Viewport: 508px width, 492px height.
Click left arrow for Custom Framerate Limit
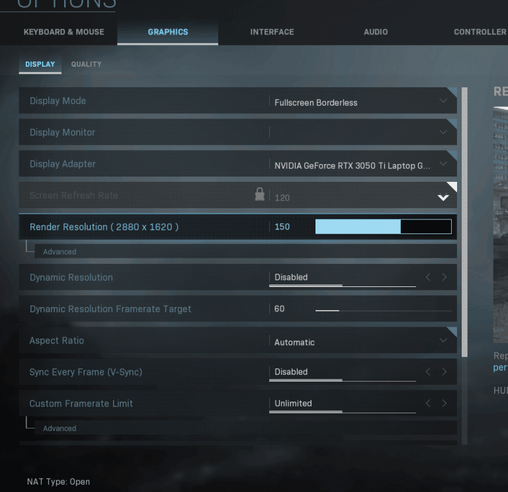pyautogui.click(x=428, y=403)
